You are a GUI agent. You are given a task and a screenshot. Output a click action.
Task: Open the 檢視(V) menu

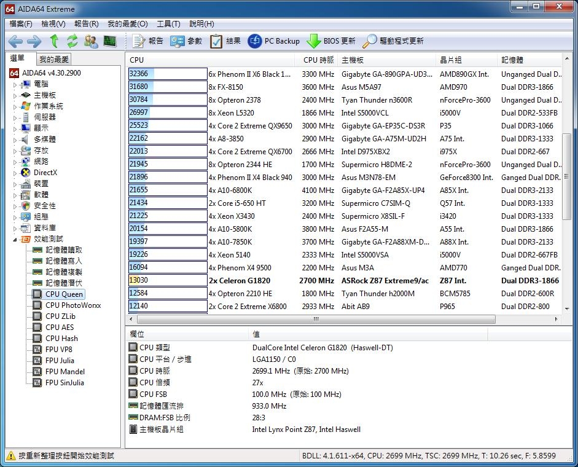click(53, 24)
